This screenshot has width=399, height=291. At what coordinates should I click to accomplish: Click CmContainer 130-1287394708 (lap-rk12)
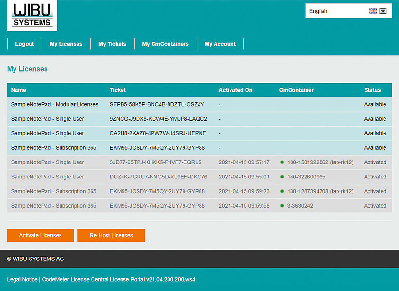[320, 191]
